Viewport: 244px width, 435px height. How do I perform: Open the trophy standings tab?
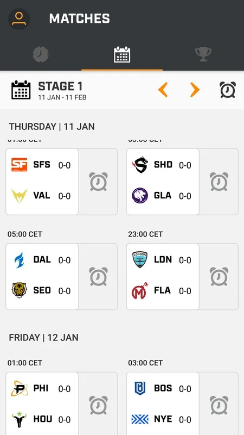coord(203,54)
